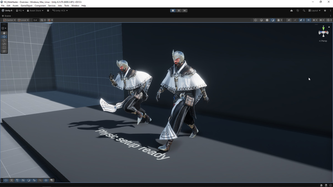Select the Rotate tool in Scene toolbar
This screenshot has height=187, width=333.
pyautogui.click(x=4, y=40)
